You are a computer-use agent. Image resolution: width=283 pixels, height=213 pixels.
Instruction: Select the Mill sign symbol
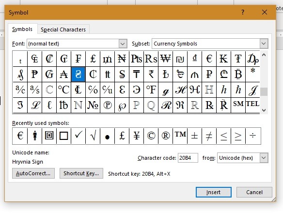click(x=107, y=59)
